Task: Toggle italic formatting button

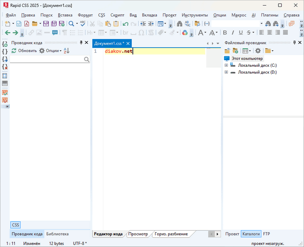Action: 233,32
